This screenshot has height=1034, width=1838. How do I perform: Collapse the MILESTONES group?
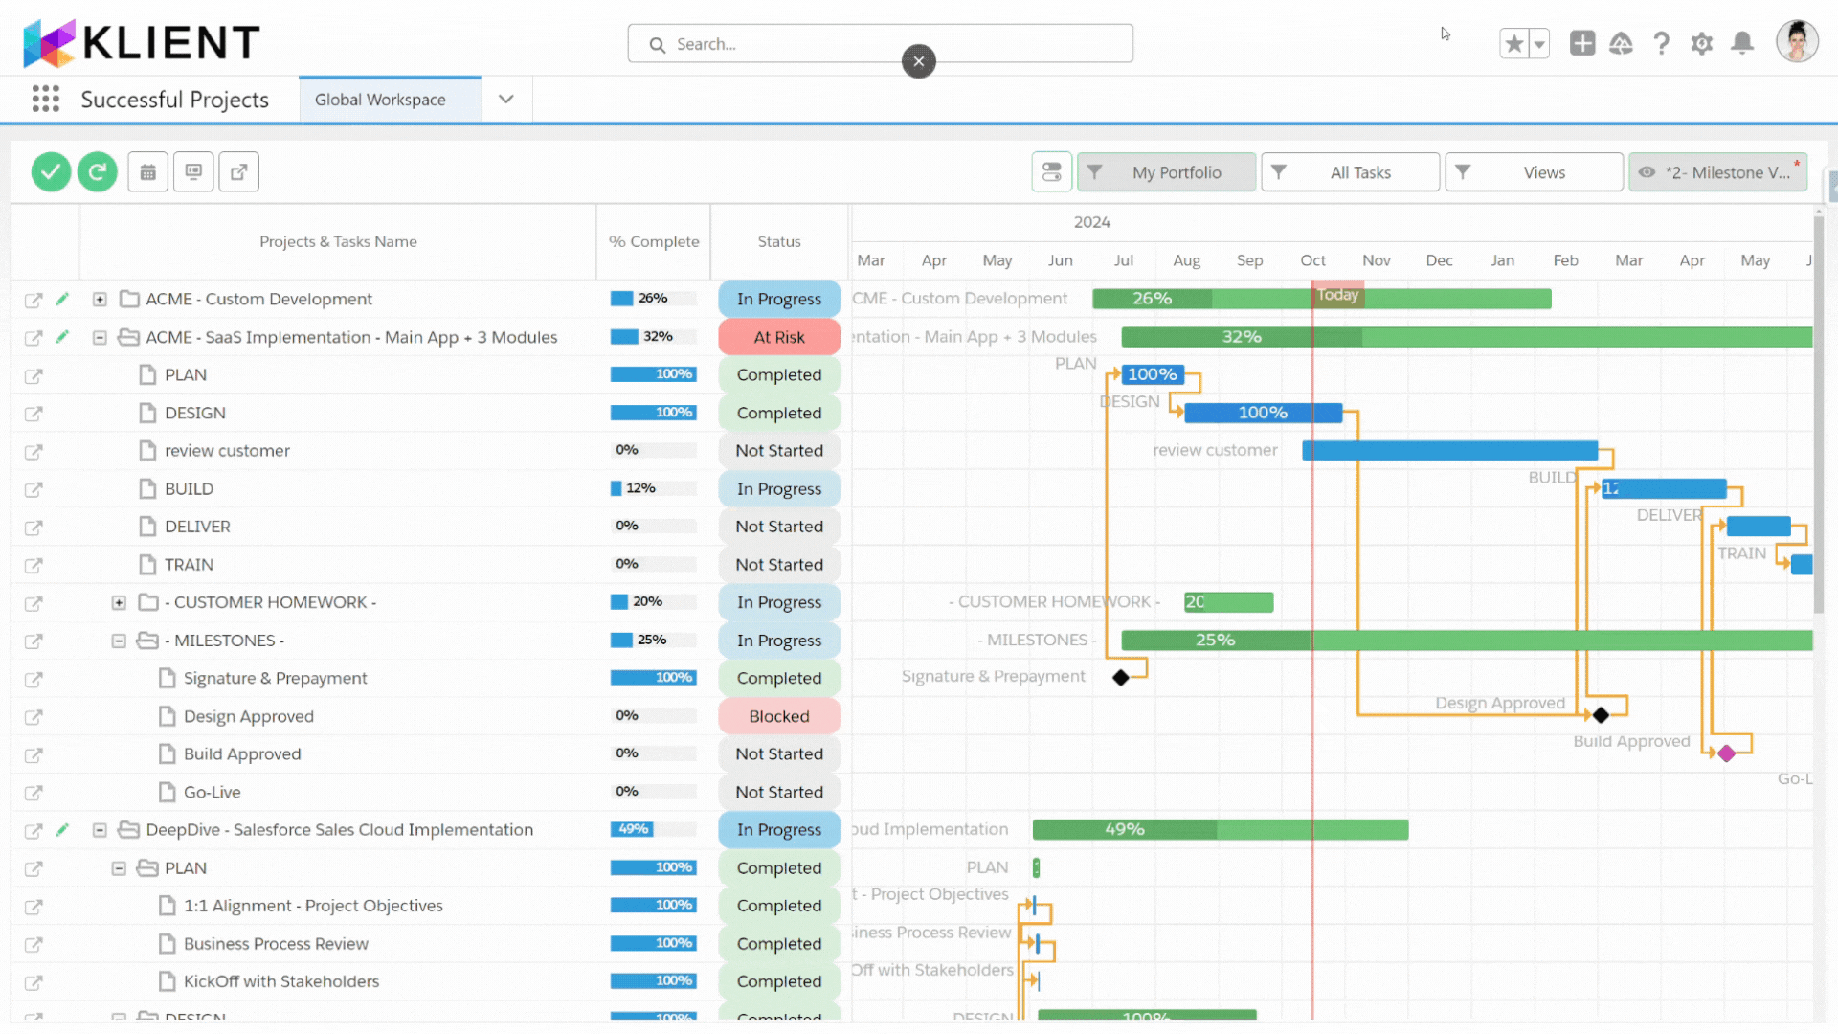tap(119, 641)
